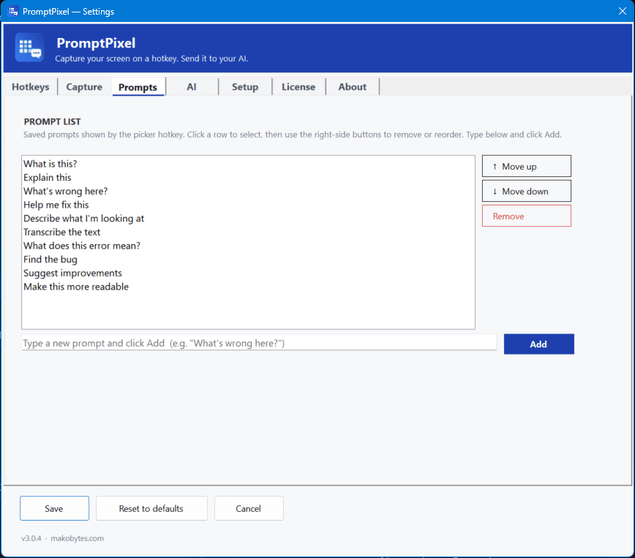Screen dimensions: 635x558
Task: Select the "Suggest improvements" prompt row
Action: pyautogui.click(x=248, y=274)
